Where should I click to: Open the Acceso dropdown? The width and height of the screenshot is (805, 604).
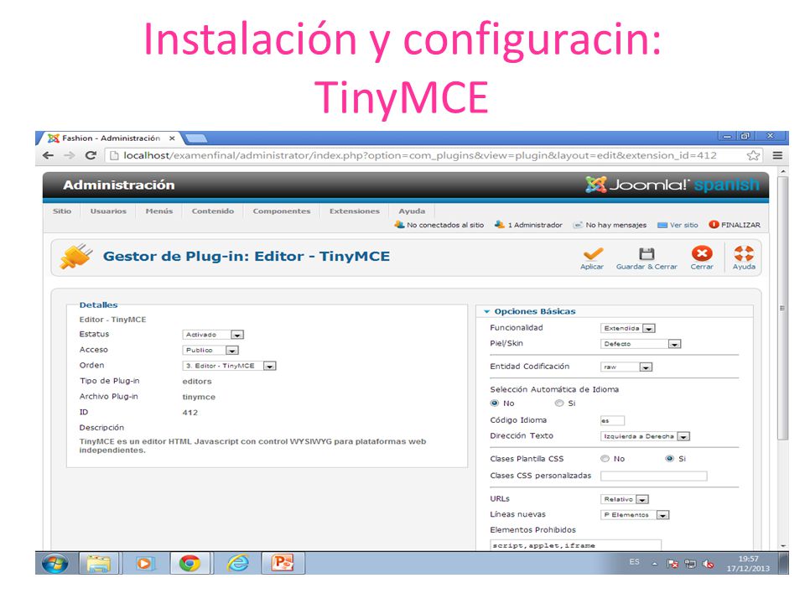click(210, 351)
